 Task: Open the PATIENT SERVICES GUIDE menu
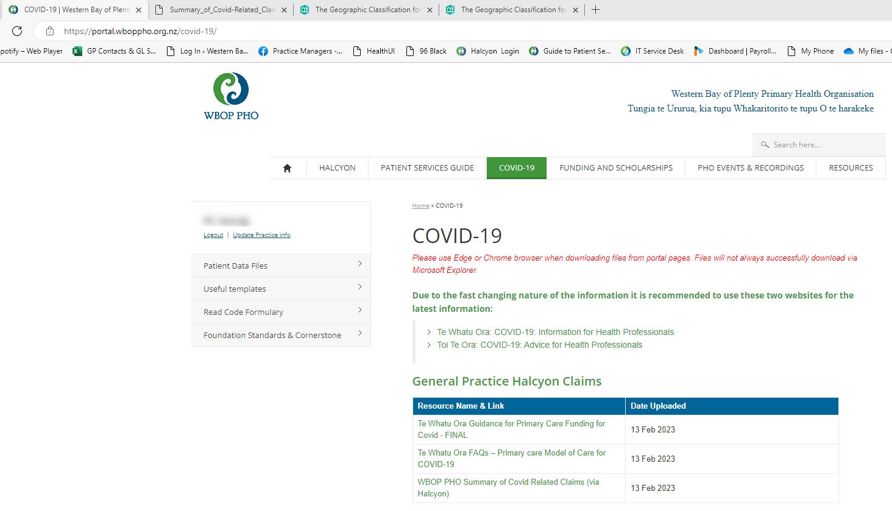tap(427, 168)
